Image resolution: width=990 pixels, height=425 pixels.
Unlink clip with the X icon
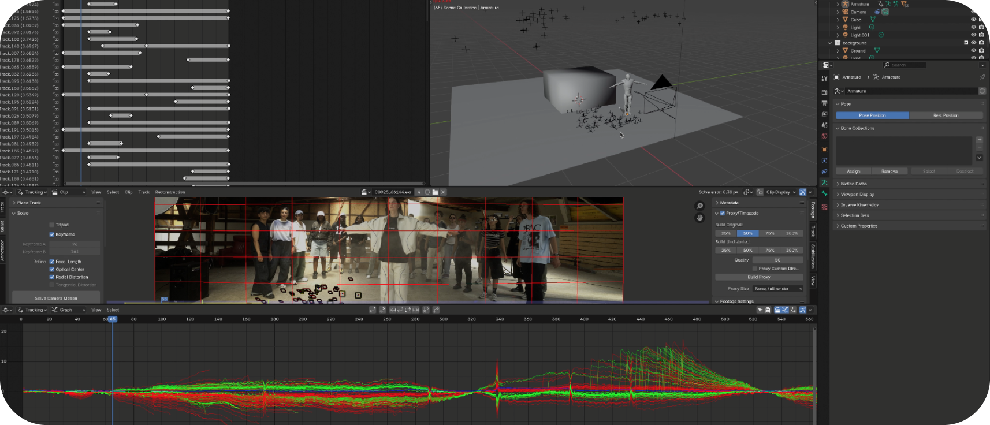coord(443,192)
